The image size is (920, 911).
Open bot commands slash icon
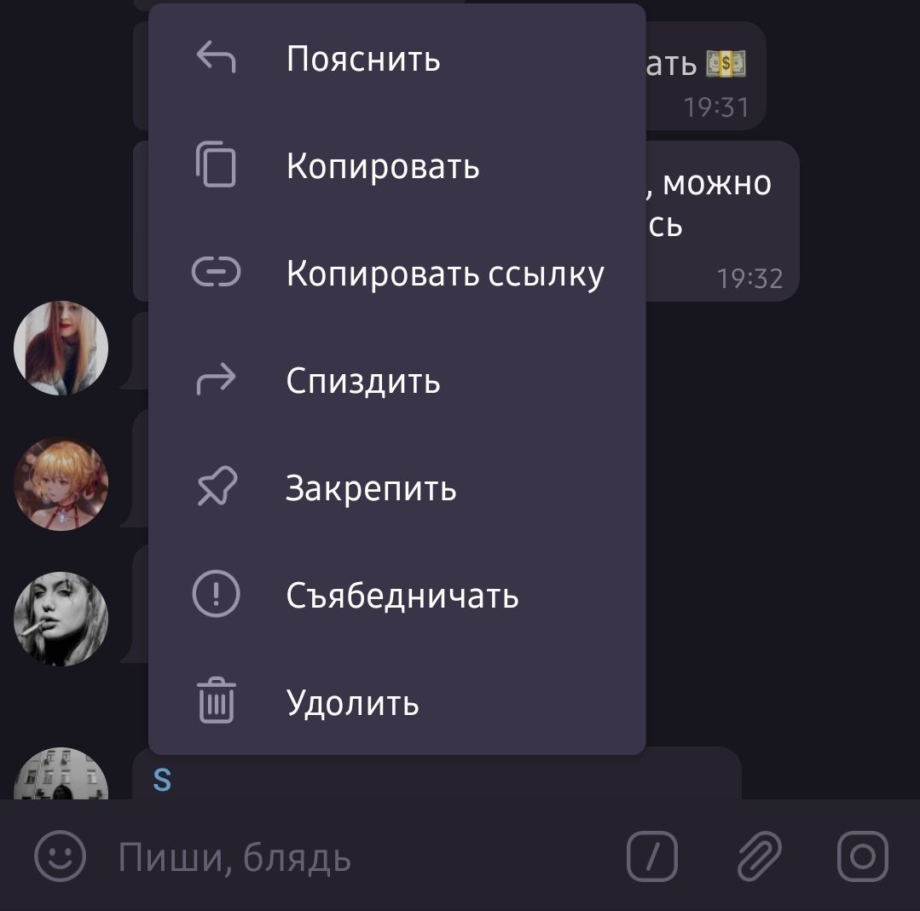click(652, 856)
